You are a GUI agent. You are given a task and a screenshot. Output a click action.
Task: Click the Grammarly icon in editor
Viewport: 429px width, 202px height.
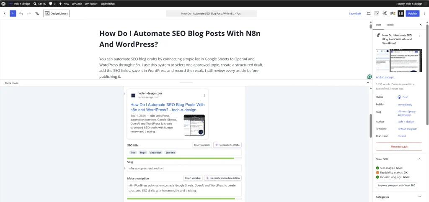point(370,77)
